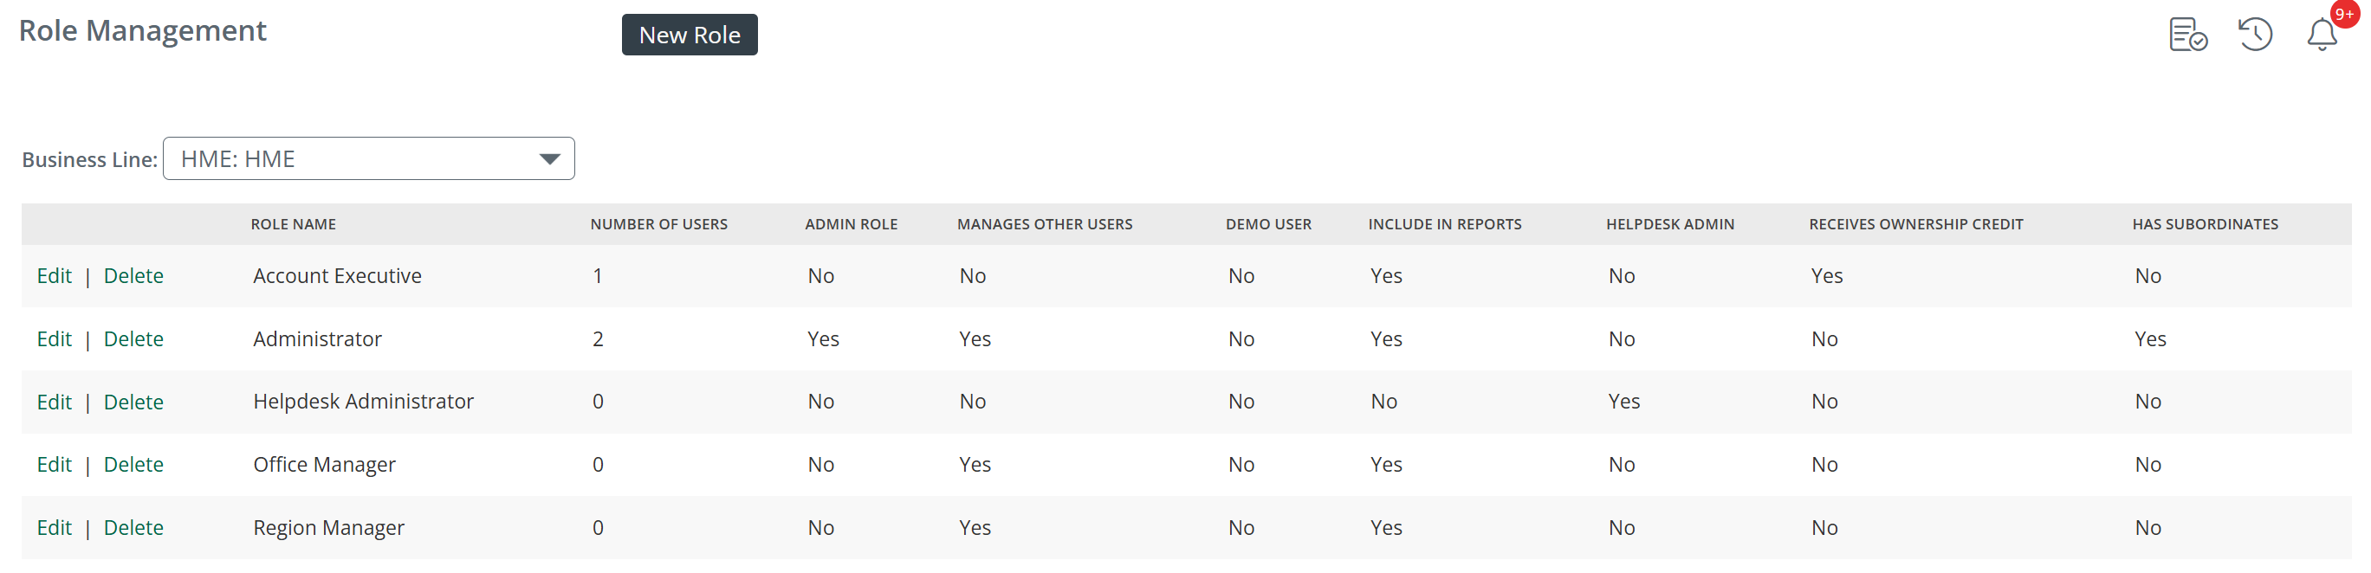2371x573 pixels.
Task: Sort by Number of Users column header
Action: tap(659, 224)
